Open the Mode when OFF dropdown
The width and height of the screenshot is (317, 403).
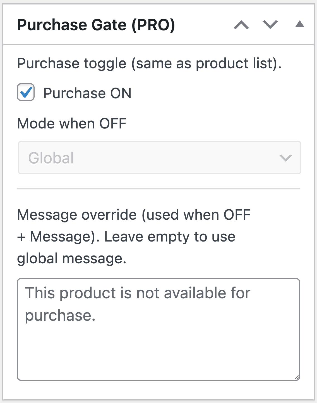pyautogui.click(x=159, y=158)
